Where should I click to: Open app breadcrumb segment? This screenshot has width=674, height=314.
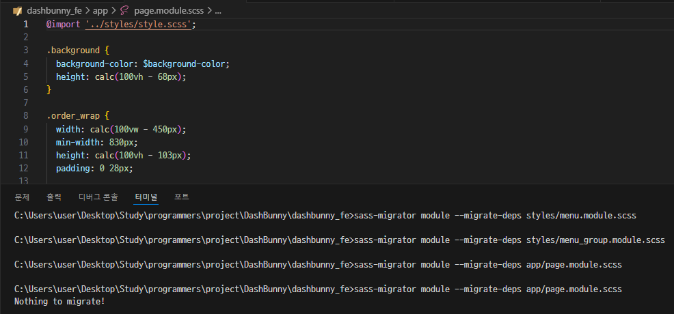click(x=100, y=11)
